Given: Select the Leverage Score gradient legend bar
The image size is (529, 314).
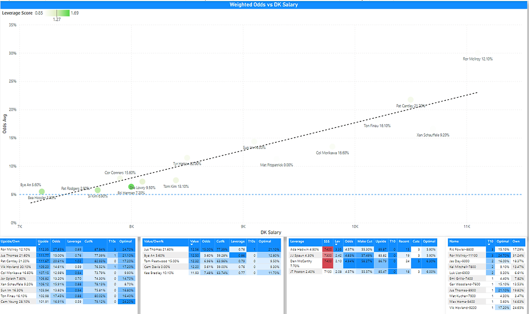Looking at the screenshot, I should pyautogui.click(x=57, y=13).
